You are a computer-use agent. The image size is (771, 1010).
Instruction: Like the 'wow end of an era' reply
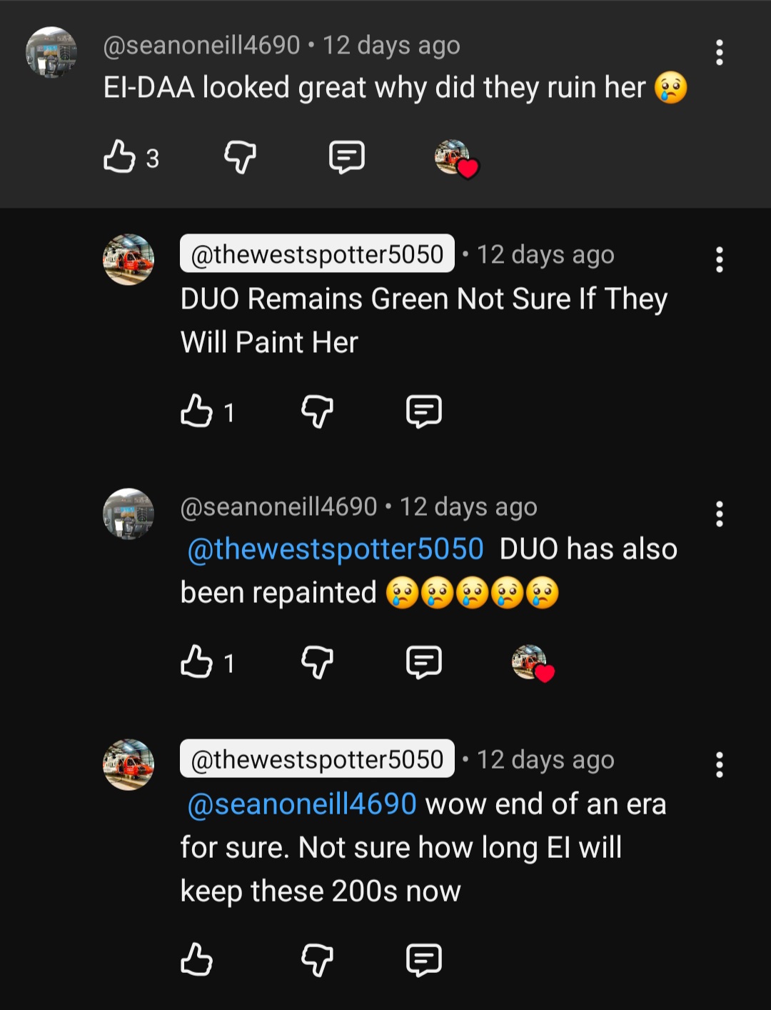(196, 959)
